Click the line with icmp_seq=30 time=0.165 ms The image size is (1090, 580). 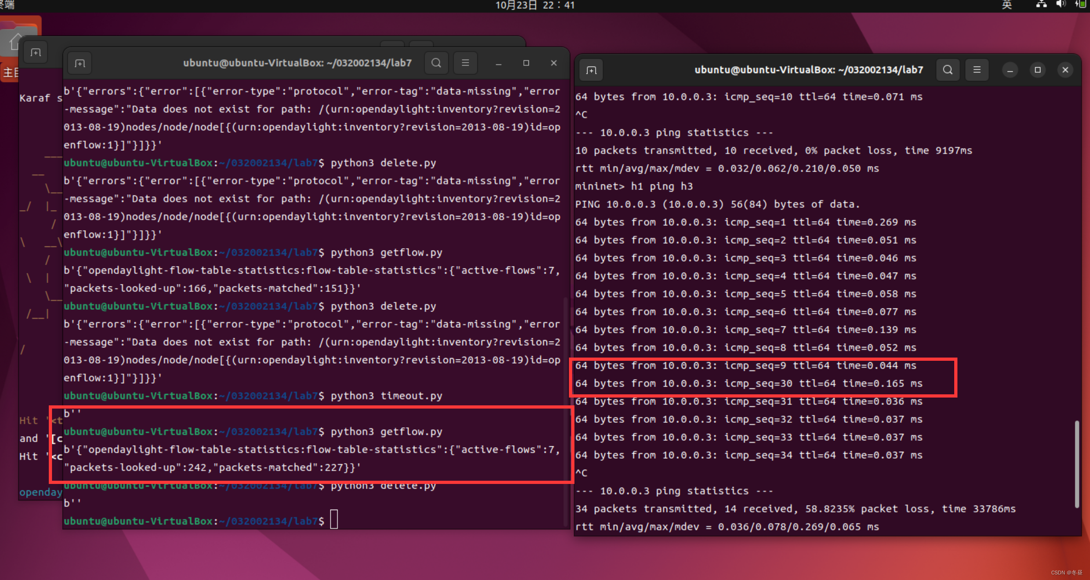[x=749, y=383]
